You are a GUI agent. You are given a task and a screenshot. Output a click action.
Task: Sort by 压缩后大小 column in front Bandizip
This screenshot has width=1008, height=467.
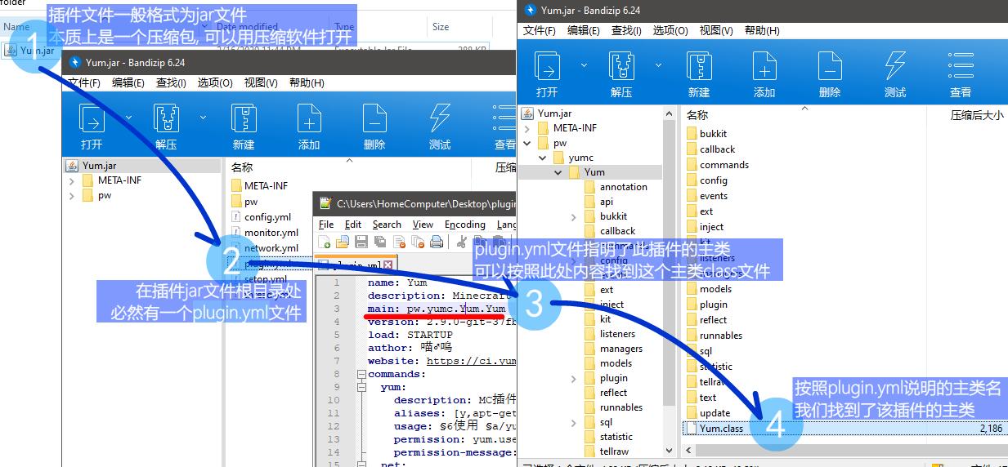(976, 115)
